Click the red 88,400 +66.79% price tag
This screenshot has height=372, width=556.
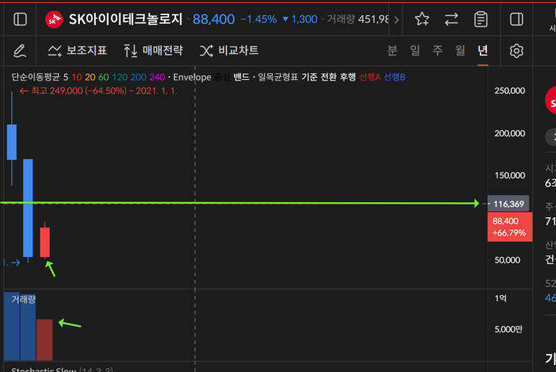pyautogui.click(x=509, y=227)
